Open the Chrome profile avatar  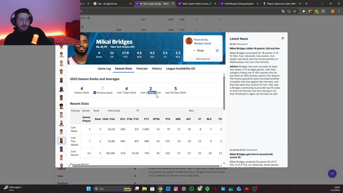pos(333,11)
